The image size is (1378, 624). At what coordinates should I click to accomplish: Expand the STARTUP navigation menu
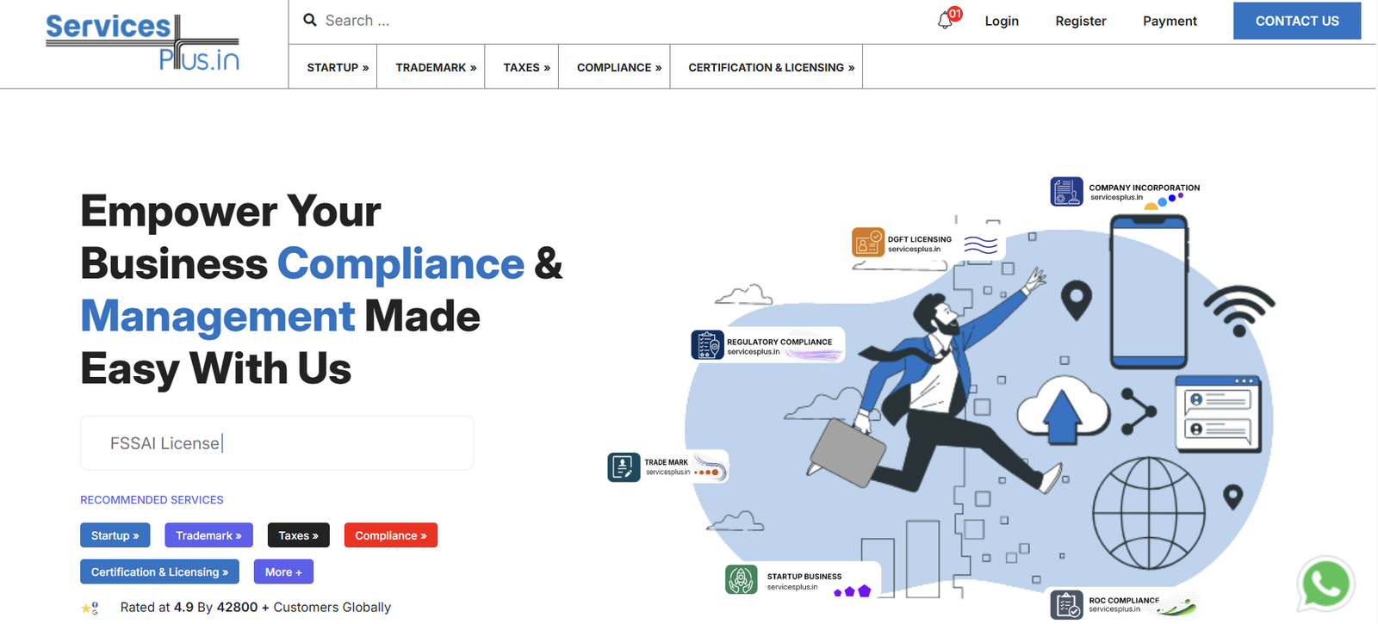pos(338,67)
